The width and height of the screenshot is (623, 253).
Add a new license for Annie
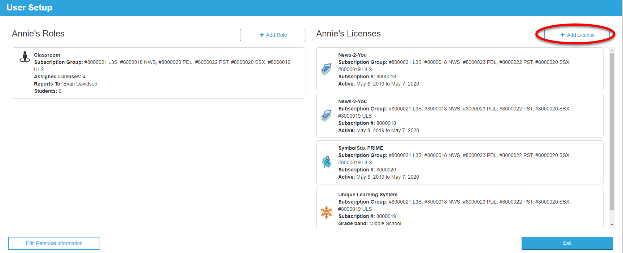(577, 35)
